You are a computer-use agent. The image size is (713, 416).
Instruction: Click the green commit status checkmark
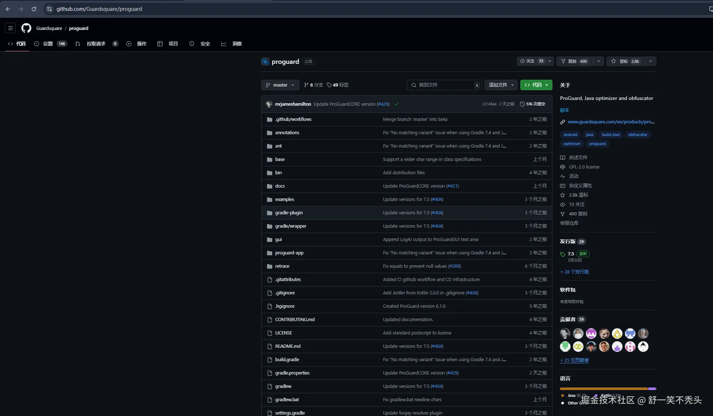point(397,104)
